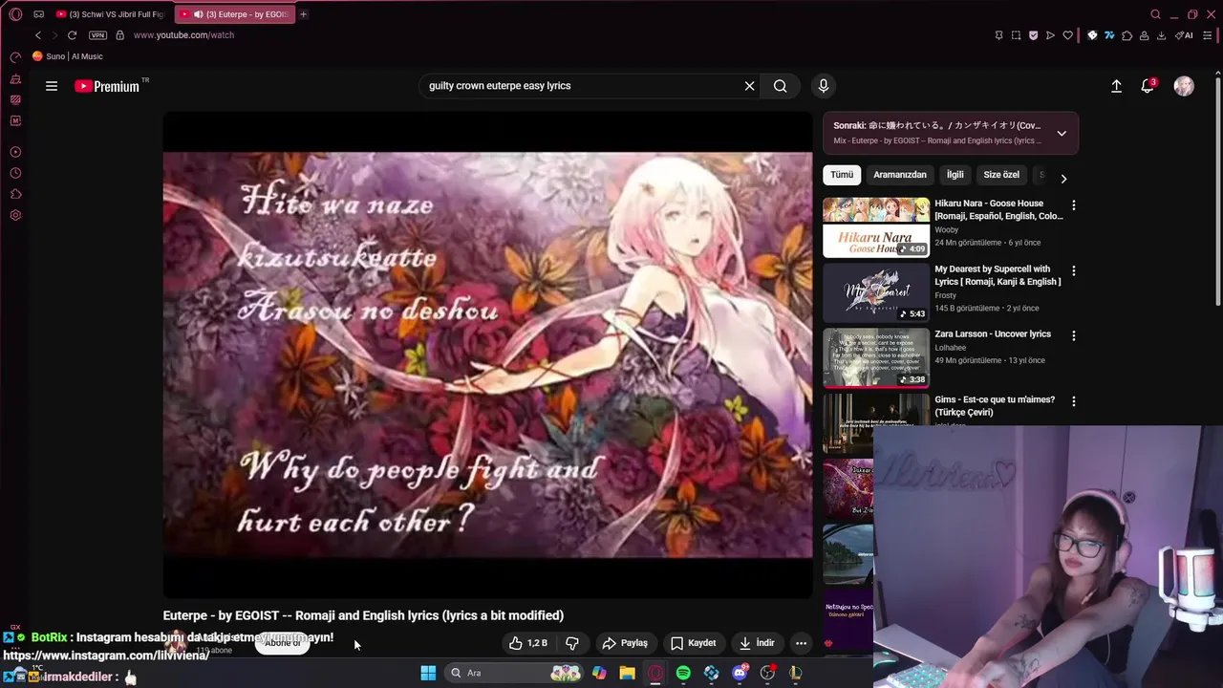Click the taskbar Ara search box
The image size is (1223, 688).
pos(513,673)
